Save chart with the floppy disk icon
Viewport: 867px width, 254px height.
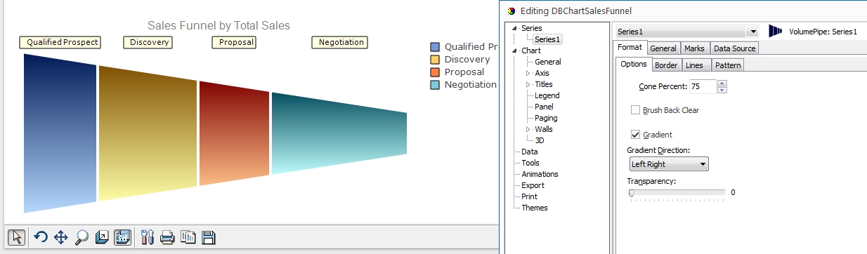(x=208, y=237)
